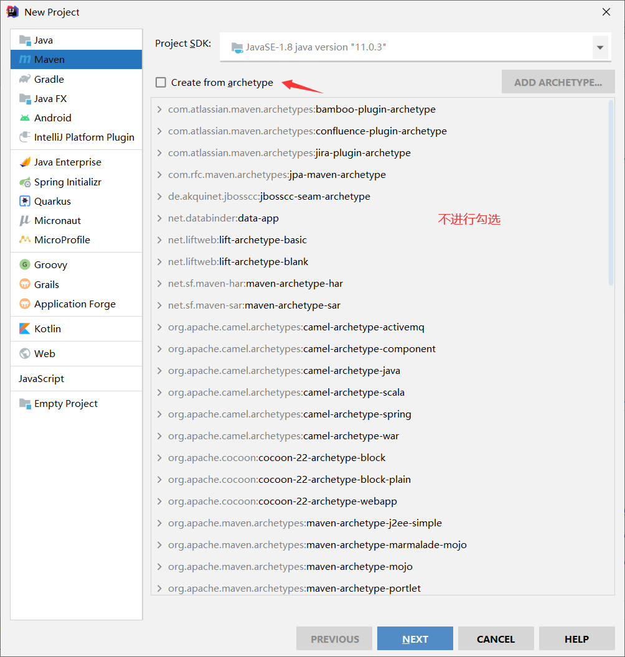This screenshot has height=657, width=625.
Task: Click the Java project type icon
Action: click(25, 40)
